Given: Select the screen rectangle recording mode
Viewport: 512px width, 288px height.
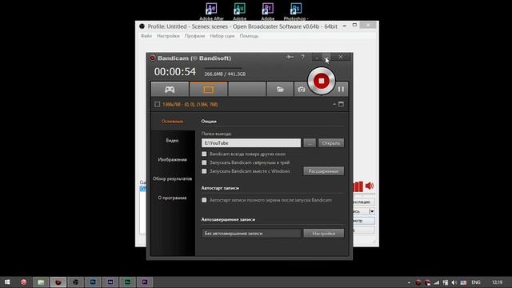Looking at the screenshot, I should point(208,89).
